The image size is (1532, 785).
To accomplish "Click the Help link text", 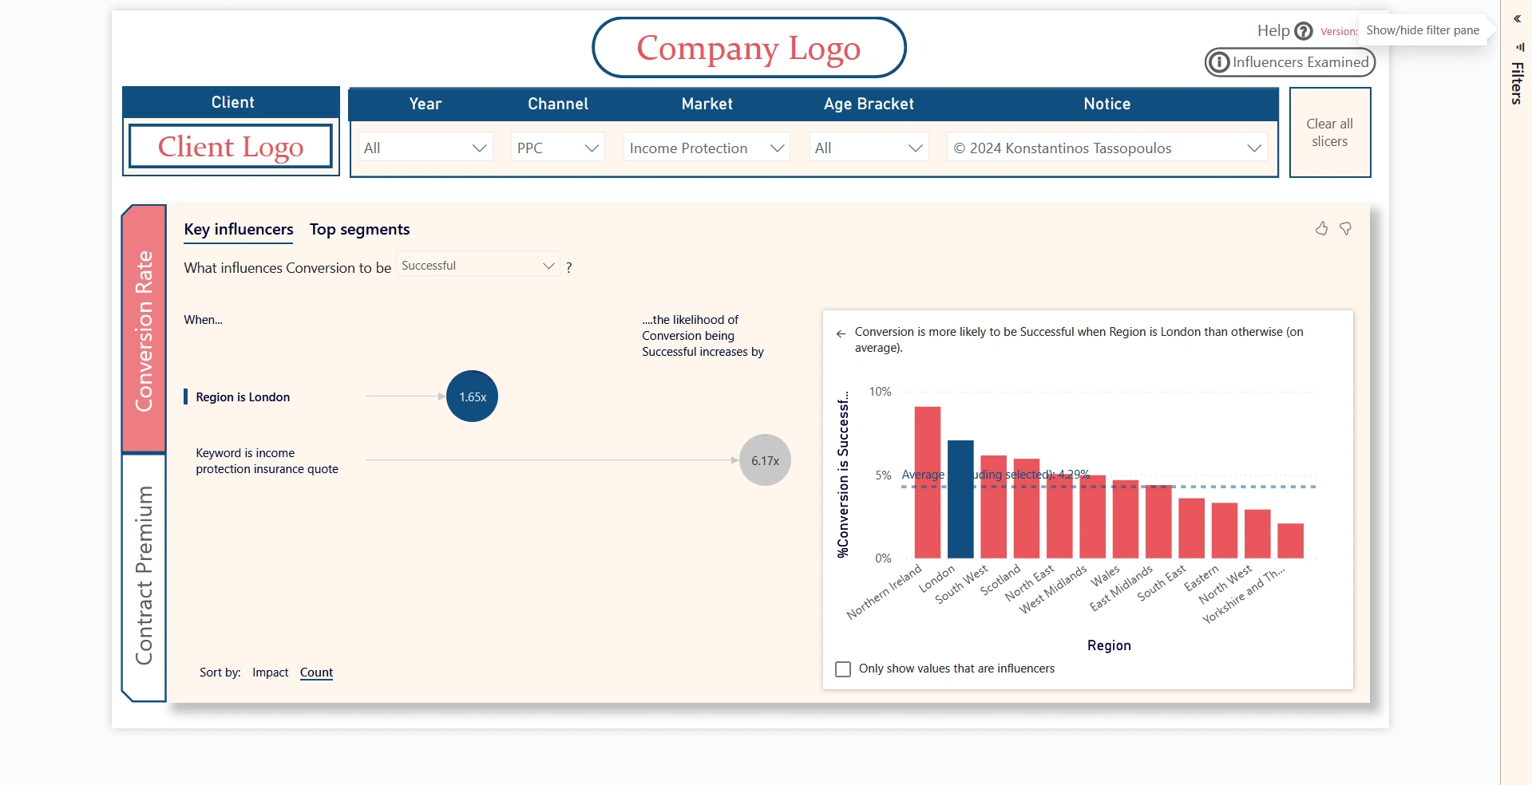I will [x=1273, y=30].
